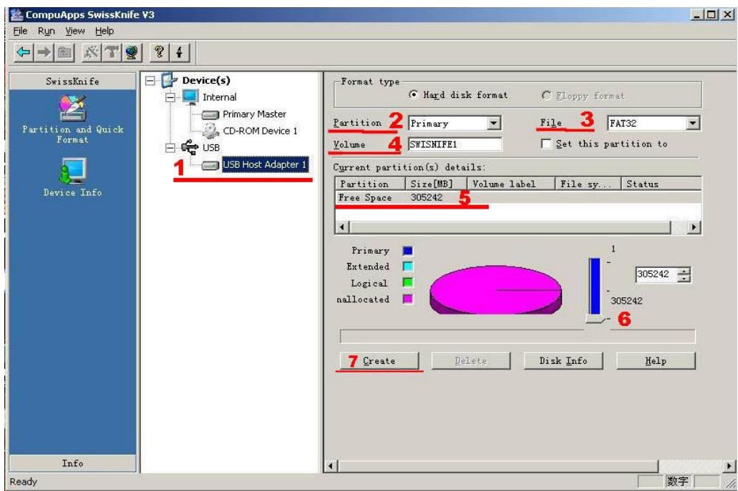The image size is (738, 491).
Task: Select CD-ROM Device 1 in tree
Action: click(x=260, y=131)
